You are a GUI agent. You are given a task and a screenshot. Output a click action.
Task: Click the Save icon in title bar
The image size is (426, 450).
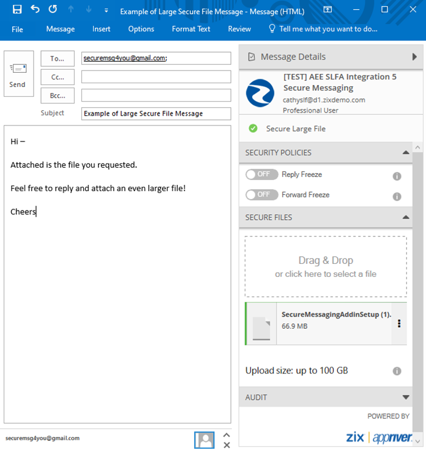coord(17,9)
